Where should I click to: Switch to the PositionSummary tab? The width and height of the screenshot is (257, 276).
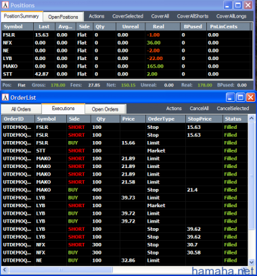[x=22, y=16]
